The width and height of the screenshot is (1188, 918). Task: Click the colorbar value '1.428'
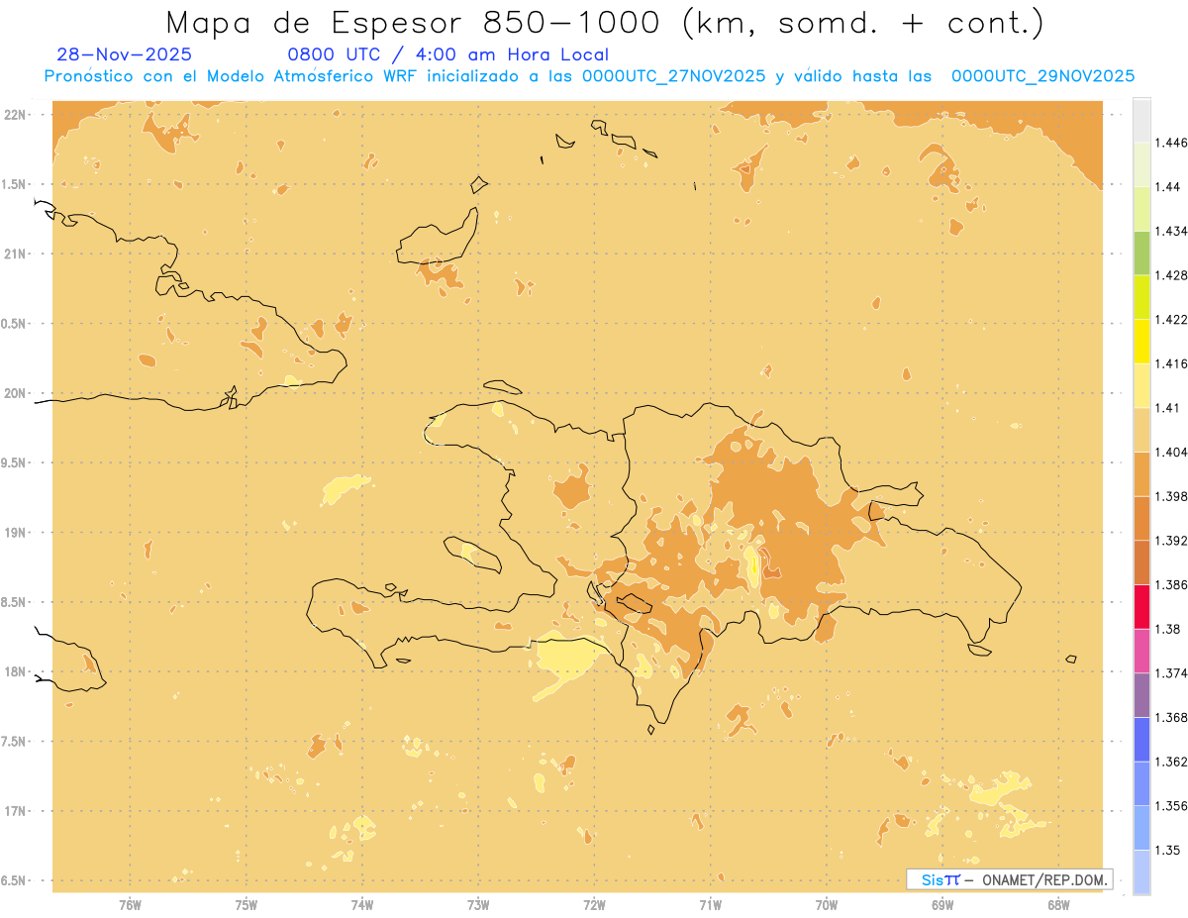click(x=1170, y=275)
